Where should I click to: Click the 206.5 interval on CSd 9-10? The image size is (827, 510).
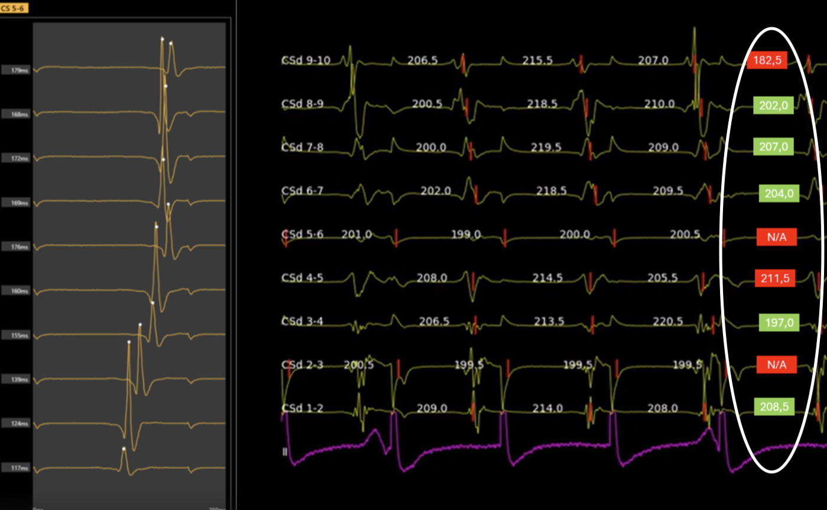422,61
